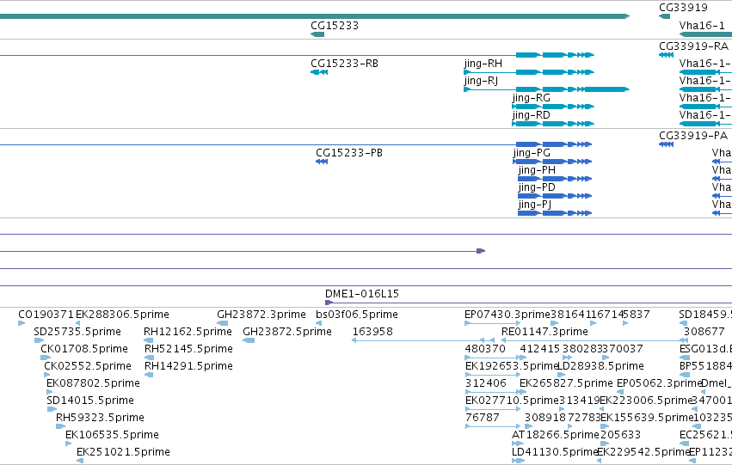Select the CG15233-PB protein label
Viewport: 732px width, 465px height.
(x=349, y=153)
